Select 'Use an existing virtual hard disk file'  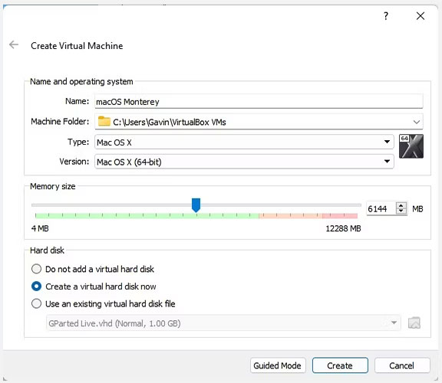point(103,304)
